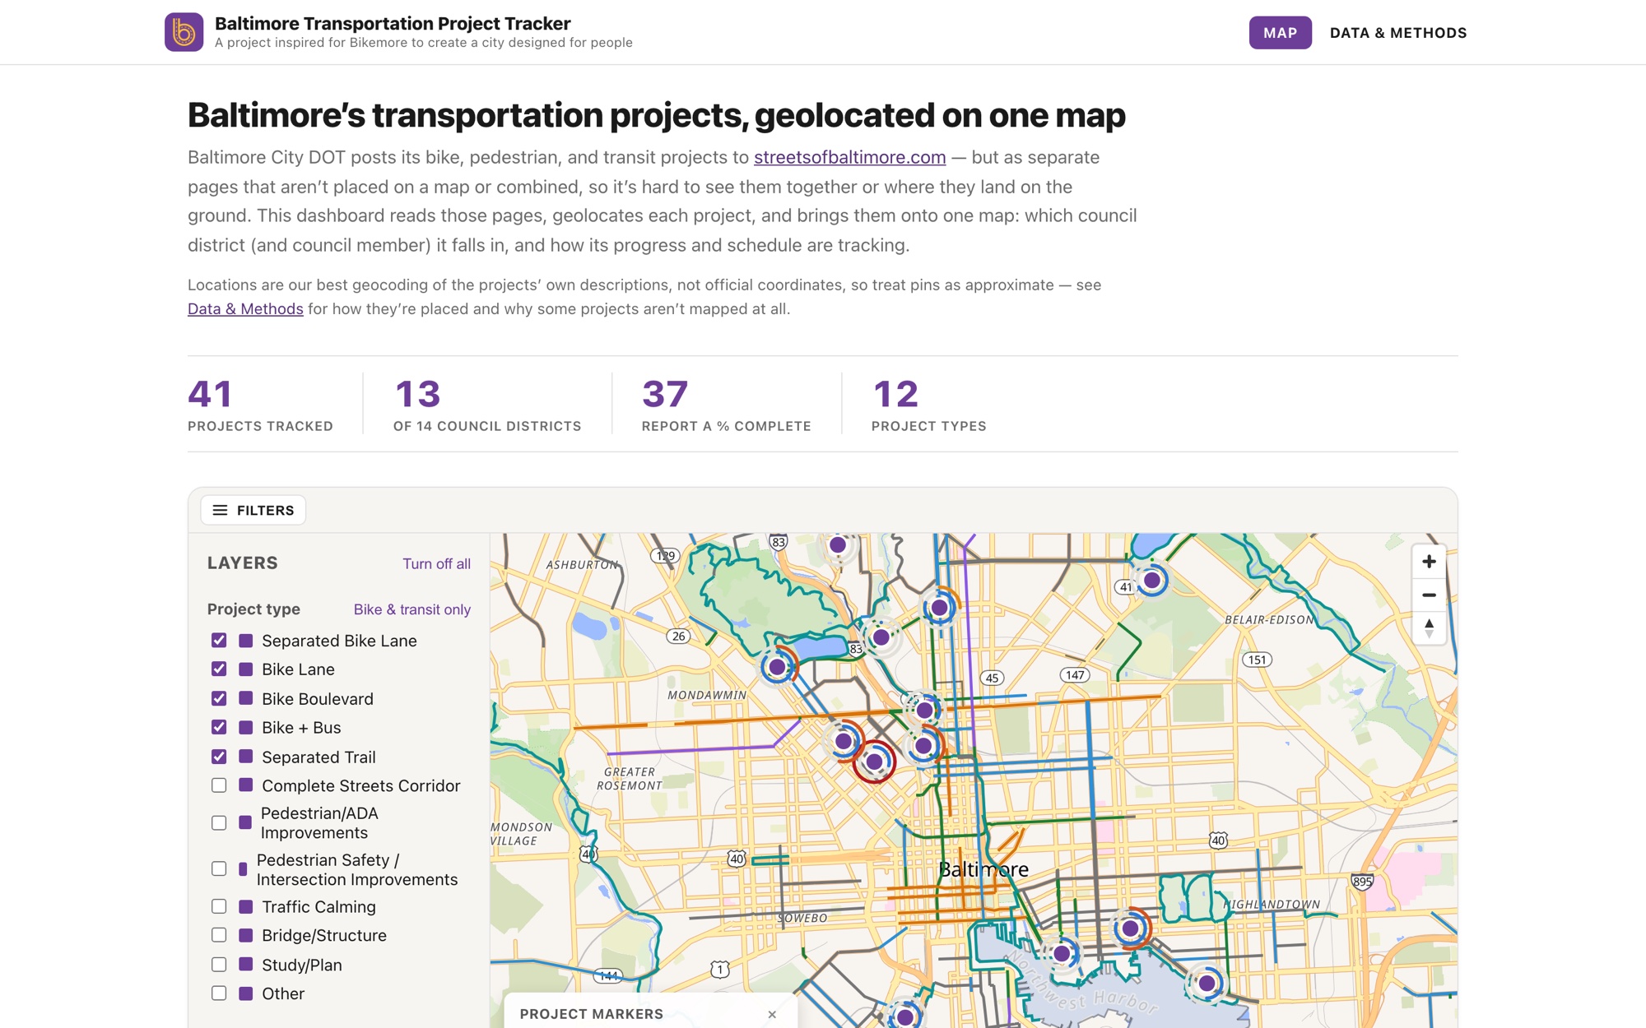The image size is (1646, 1028).
Task: Uncheck the Bike Lane layer
Action: pyautogui.click(x=219, y=669)
